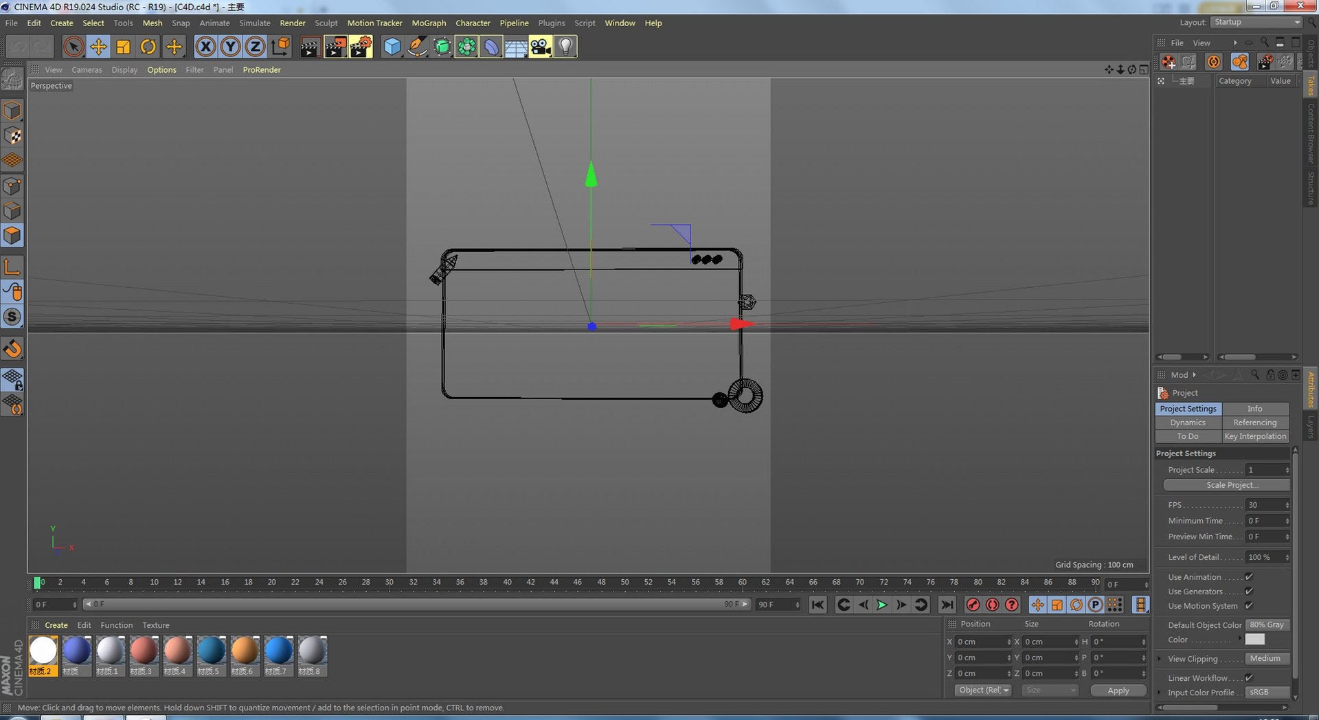
Task: Add a Floor environment object
Action: click(516, 47)
